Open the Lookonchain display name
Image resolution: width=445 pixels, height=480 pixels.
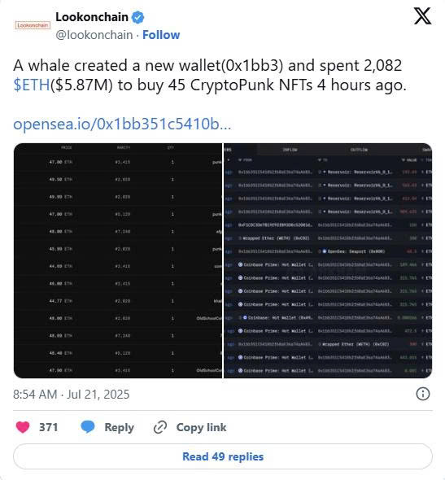pos(92,17)
